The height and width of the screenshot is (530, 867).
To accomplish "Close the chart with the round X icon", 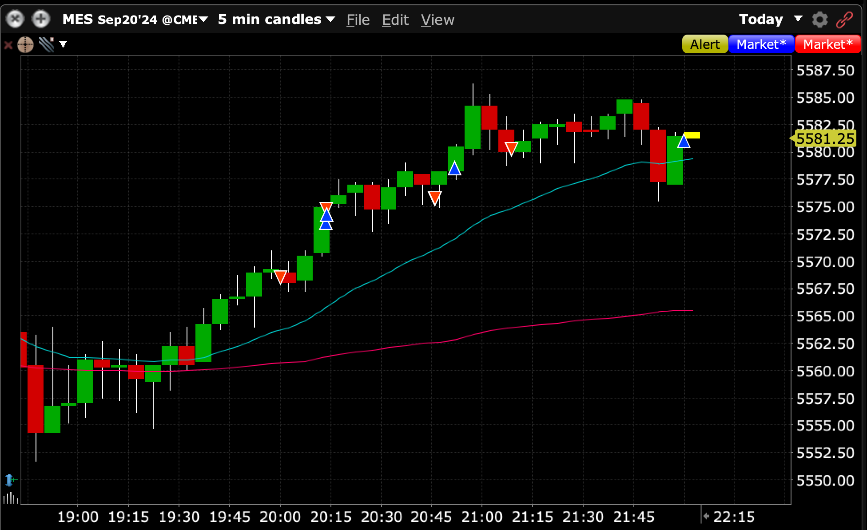I will pyautogui.click(x=15, y=19).
